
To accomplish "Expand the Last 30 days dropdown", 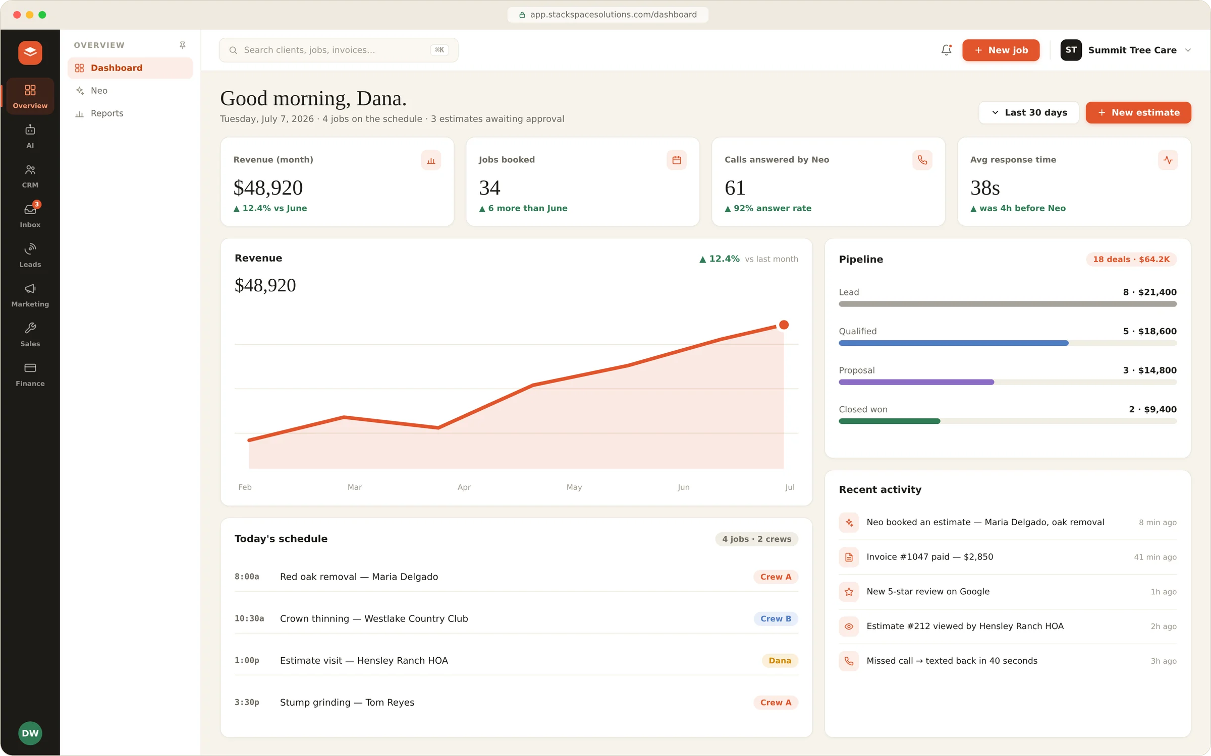I will [1029, 112].
